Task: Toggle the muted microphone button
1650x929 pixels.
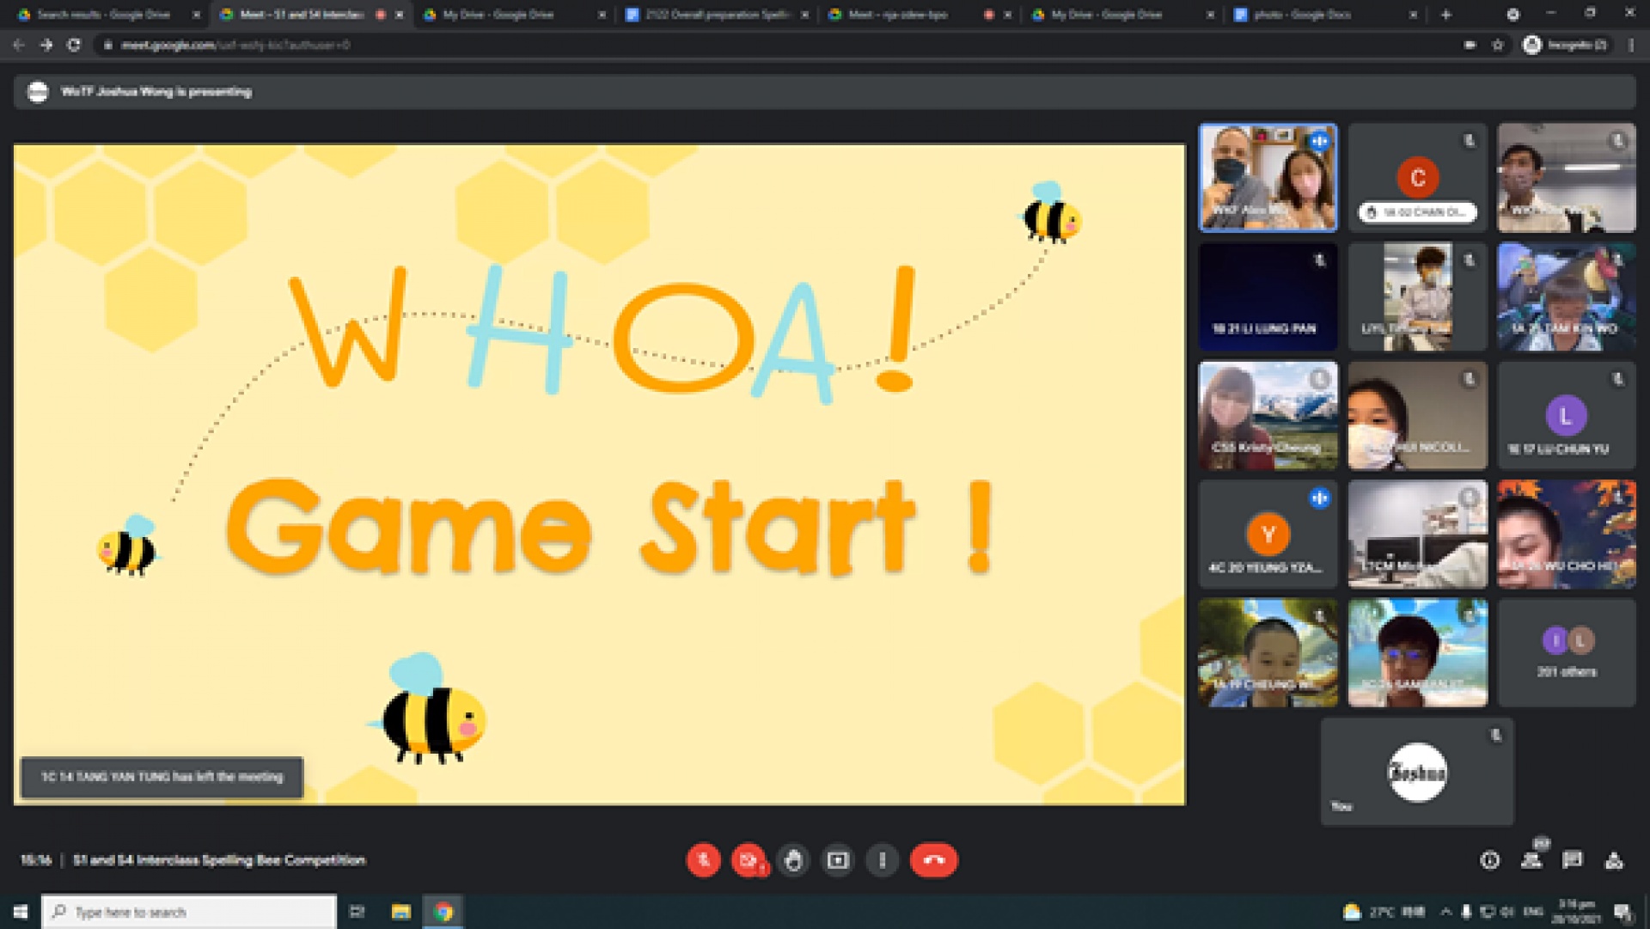Action: 703,860
